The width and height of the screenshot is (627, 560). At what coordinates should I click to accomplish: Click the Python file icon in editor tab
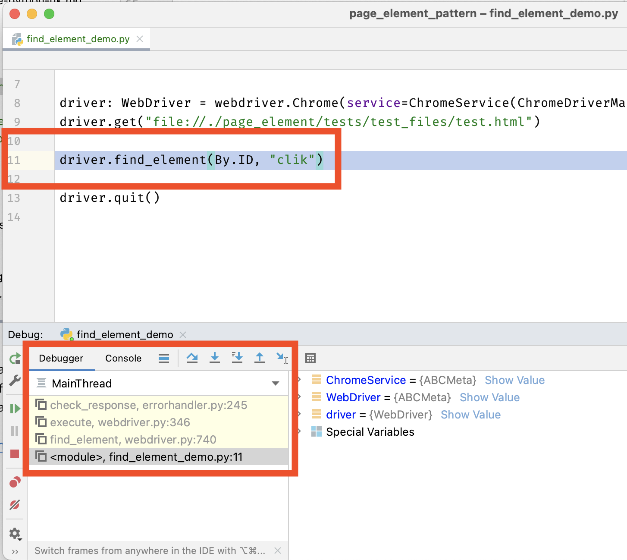pos(17,39)
